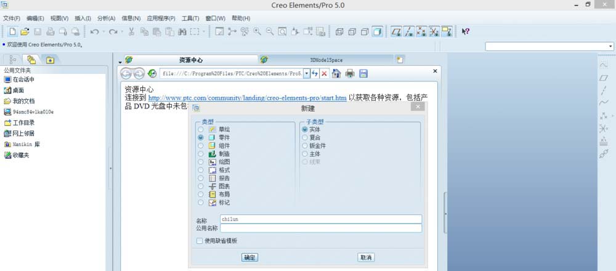
Task: Toggle datum axes display icon
Action: [x=410, y=32]
